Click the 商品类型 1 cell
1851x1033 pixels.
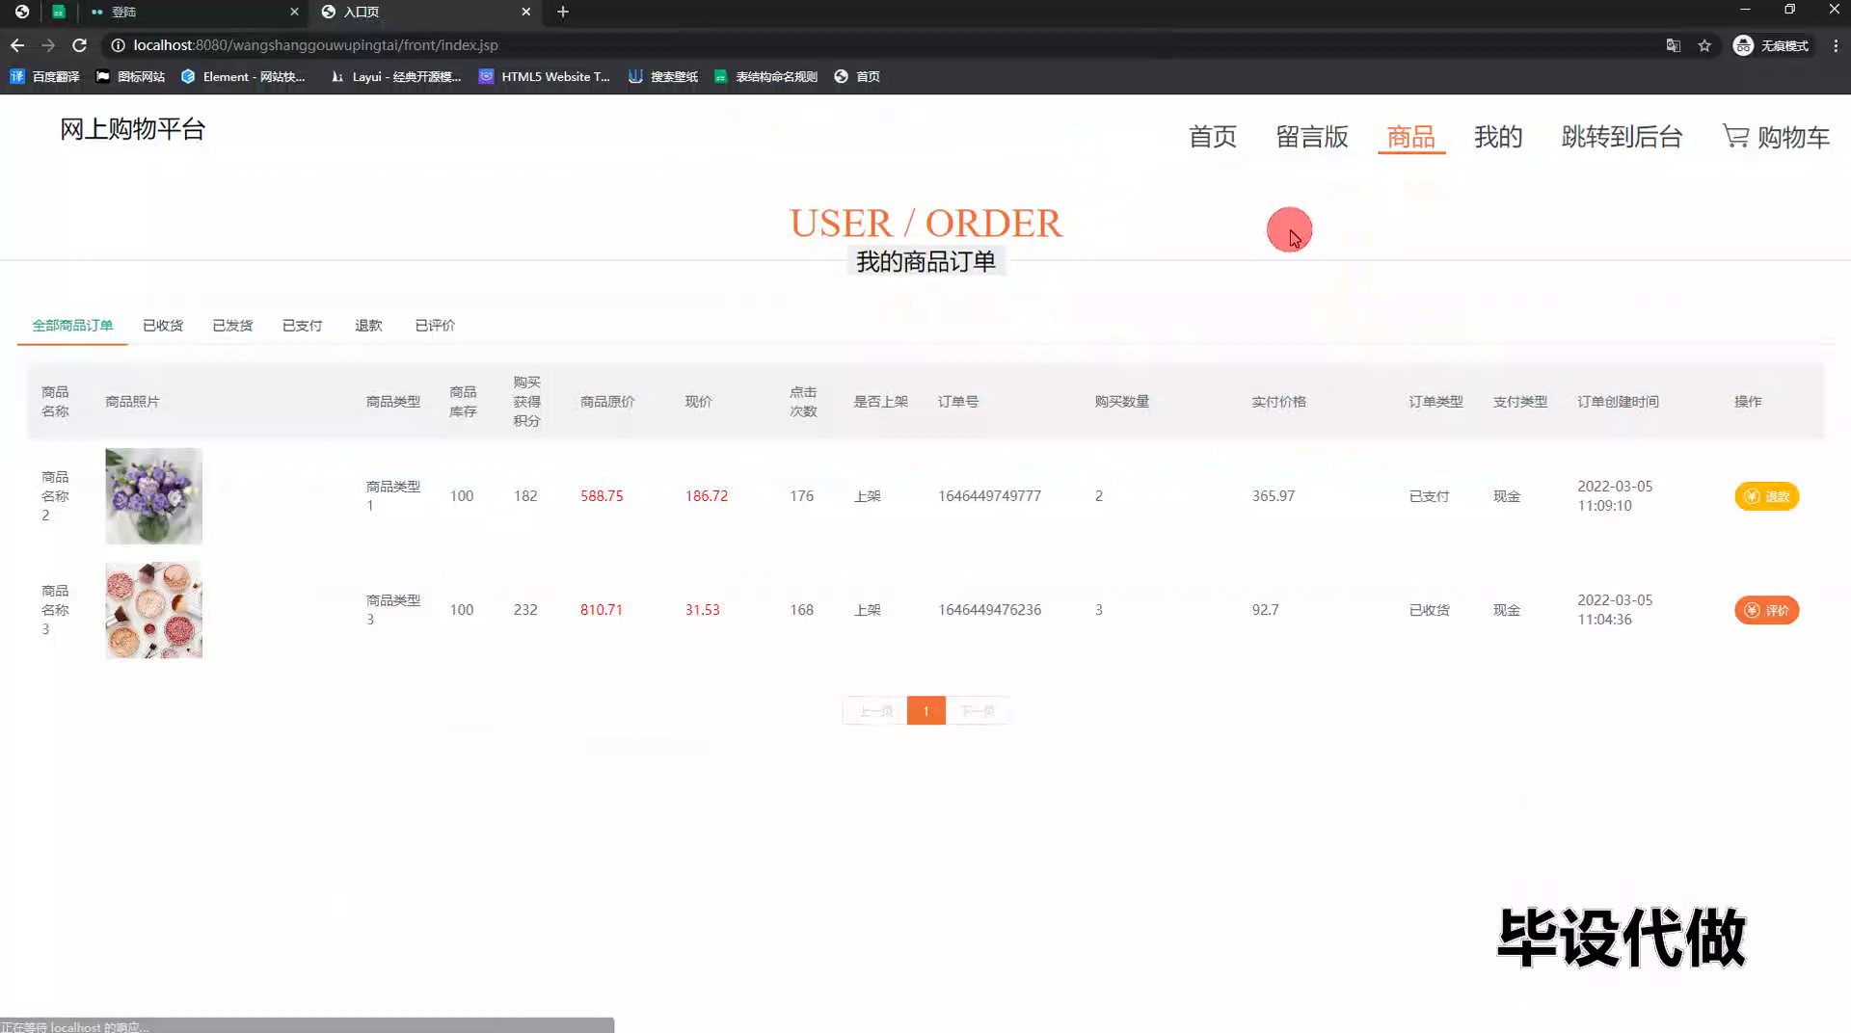click(x=392, y=495)
